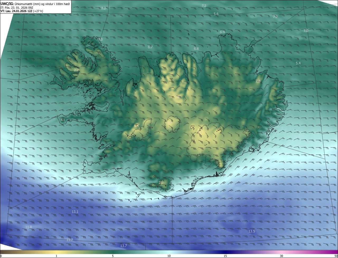The height and width of the screenshot is (258, 338).
Task: Click the 6.7 value label
Action: click(x=150, y=47)
